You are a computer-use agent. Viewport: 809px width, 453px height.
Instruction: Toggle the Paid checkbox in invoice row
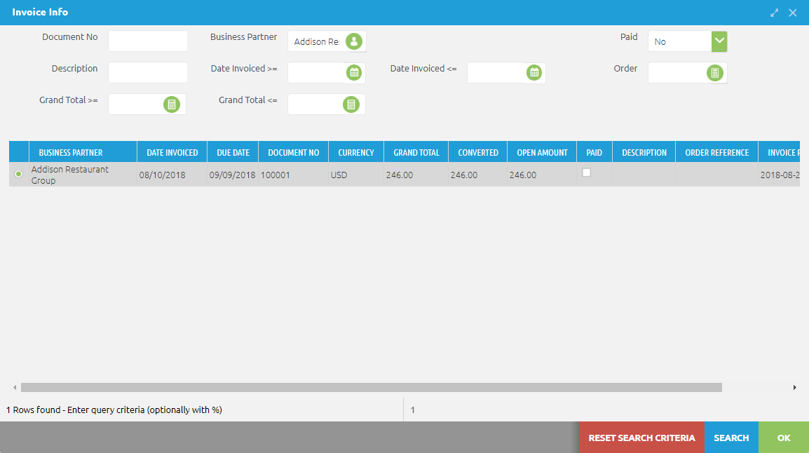coord(587,173)
